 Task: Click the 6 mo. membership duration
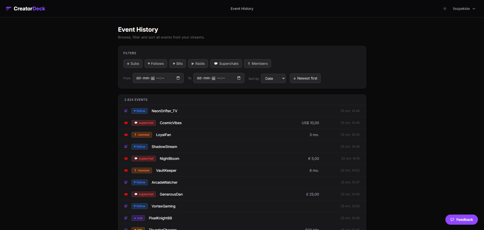(314, 170)
